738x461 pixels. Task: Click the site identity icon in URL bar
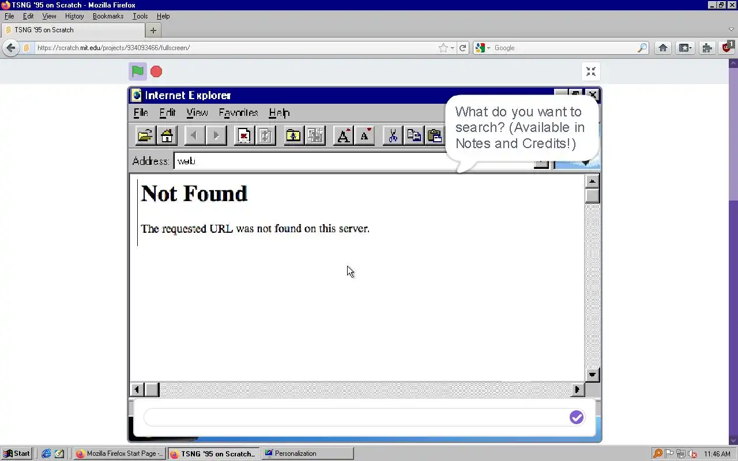(27, 48)
